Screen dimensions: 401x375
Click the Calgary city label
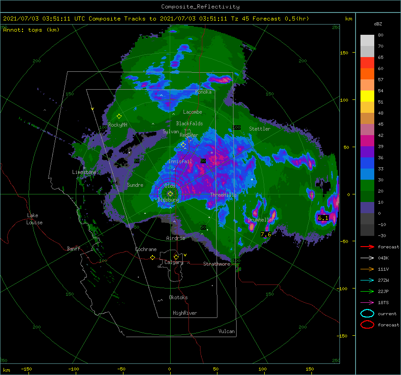point(174,262)
